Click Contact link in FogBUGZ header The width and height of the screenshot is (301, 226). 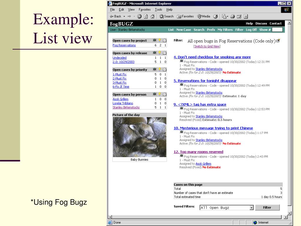275,24
